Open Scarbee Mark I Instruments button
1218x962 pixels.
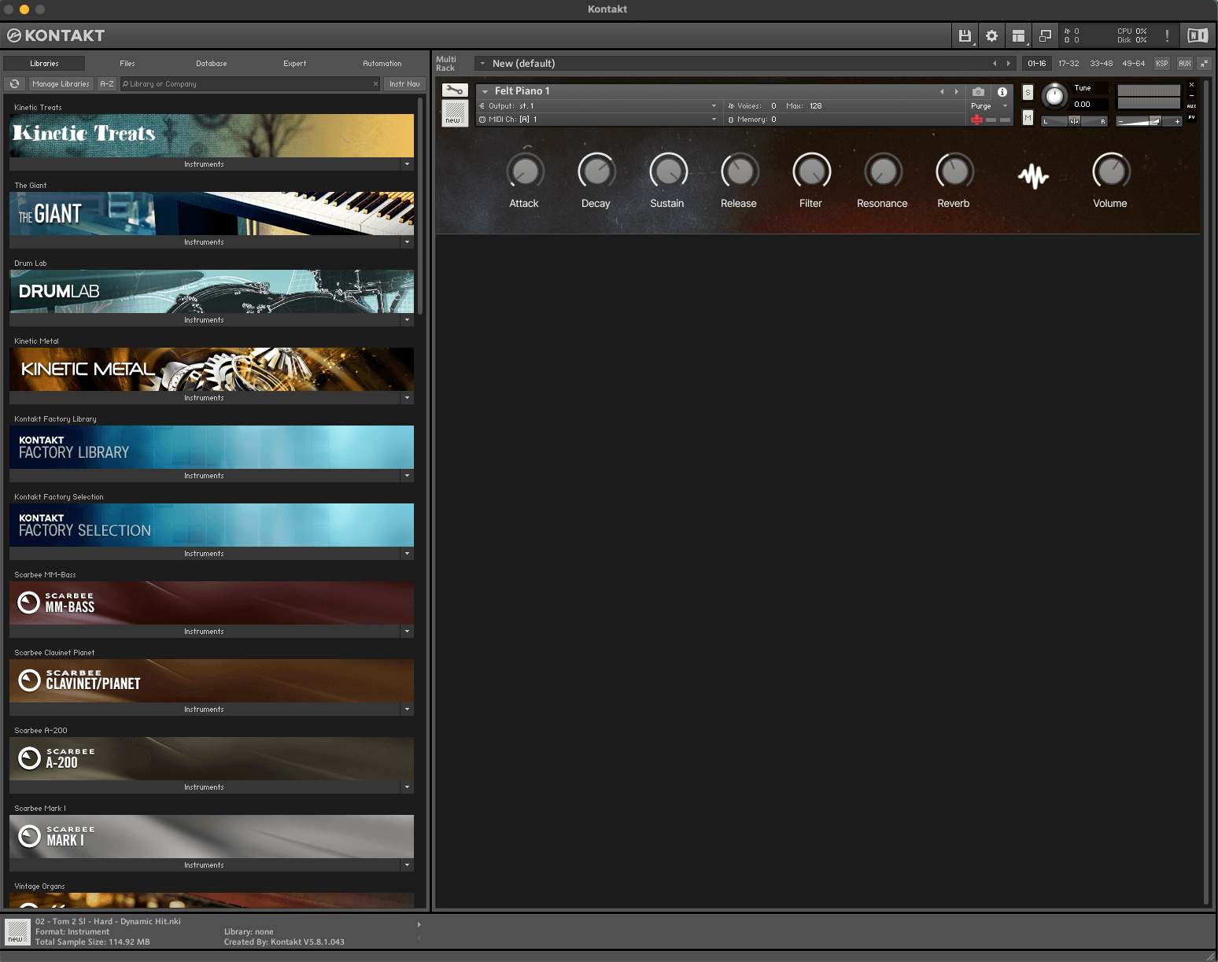(x=205, y=865)
